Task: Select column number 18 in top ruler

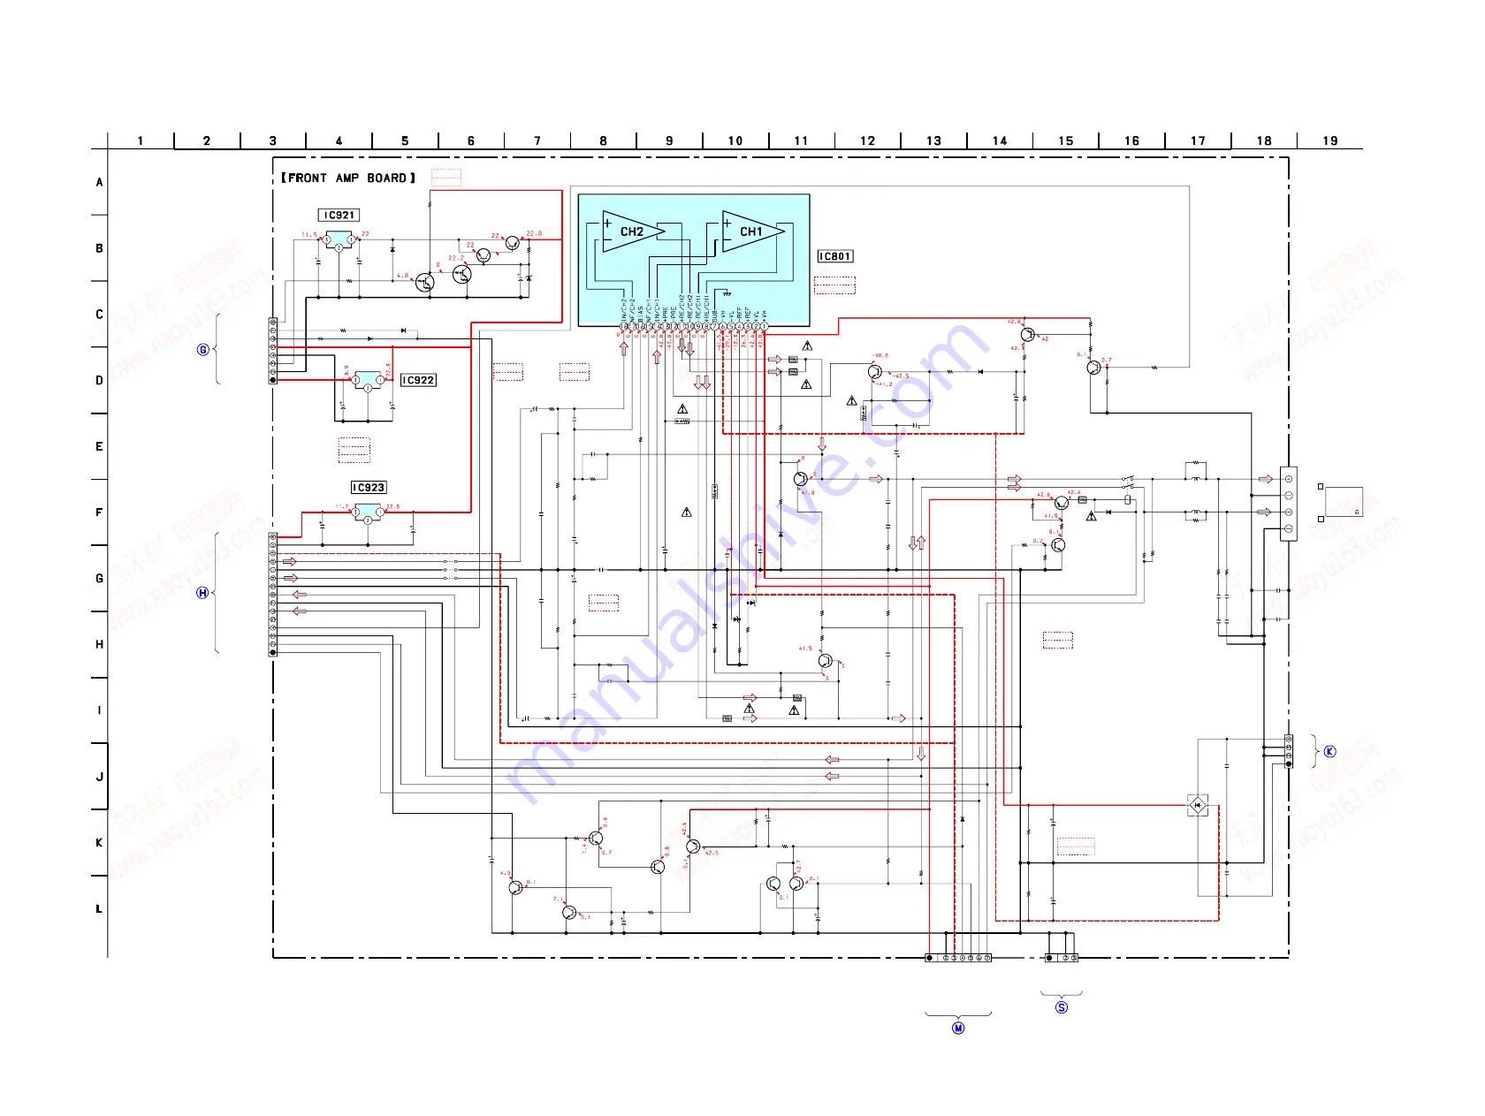Action: 1265,140
